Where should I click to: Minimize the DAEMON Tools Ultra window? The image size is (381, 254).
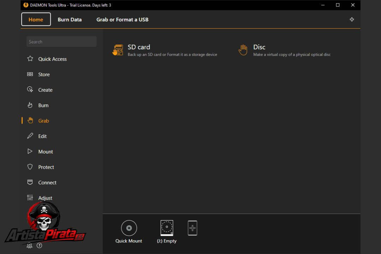point(323,5)
